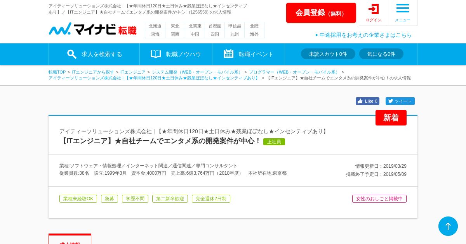466x244 pixels.
Task: Click the 第二新卒歓迎 tag
Action: [x=170, y=199]
